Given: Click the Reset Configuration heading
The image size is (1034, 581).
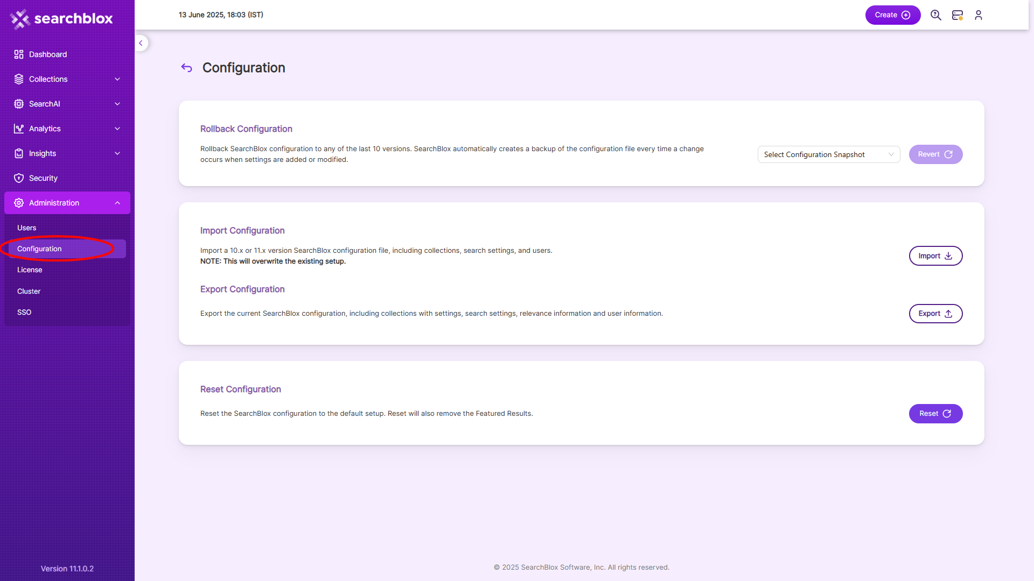Looking at the screenshot, I should click(x=241, y=389).
